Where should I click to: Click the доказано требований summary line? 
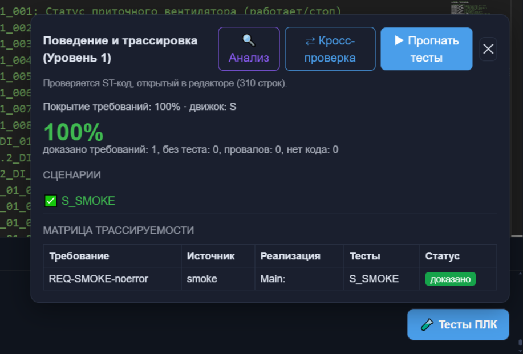(190, 149)
